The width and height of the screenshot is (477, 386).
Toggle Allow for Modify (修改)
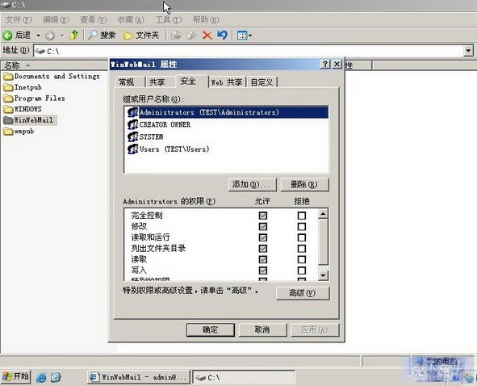(263, 227)
